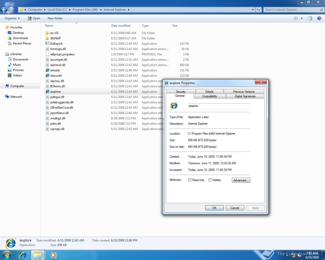The height and width of the screenshot is (260, 325).
Task: Expand the arrow after Program Files (x86) breadcrumb
Action: pyautogui.click(x=101, y=10)
